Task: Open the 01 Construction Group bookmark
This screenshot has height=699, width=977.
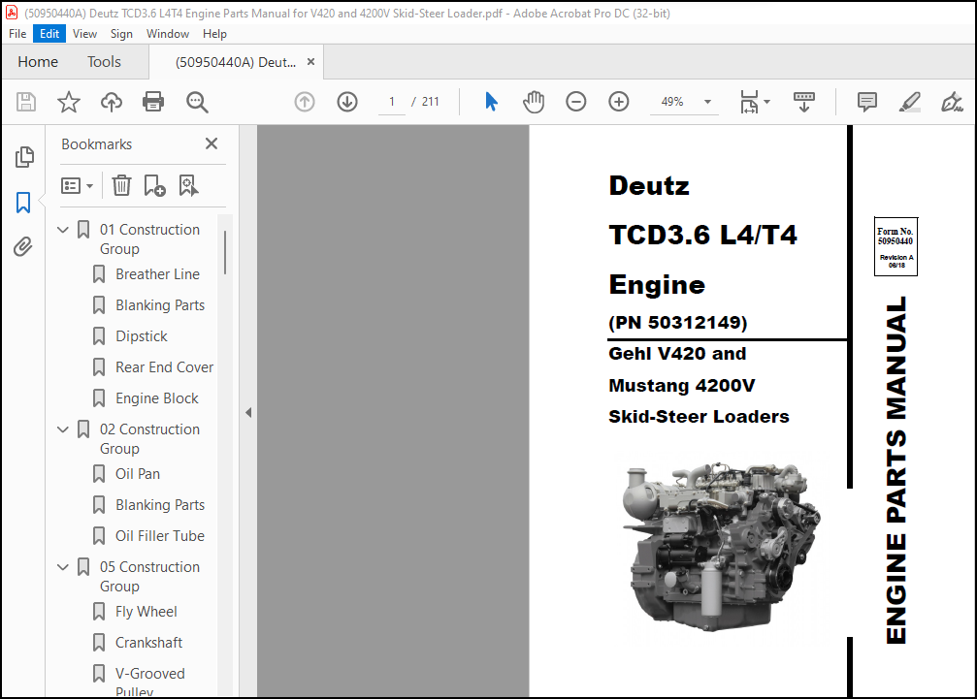Action: tap(149, 239)
